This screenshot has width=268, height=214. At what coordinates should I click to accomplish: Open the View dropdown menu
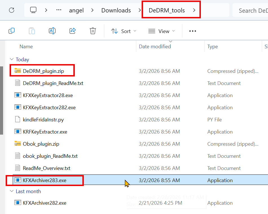[161, 31]
